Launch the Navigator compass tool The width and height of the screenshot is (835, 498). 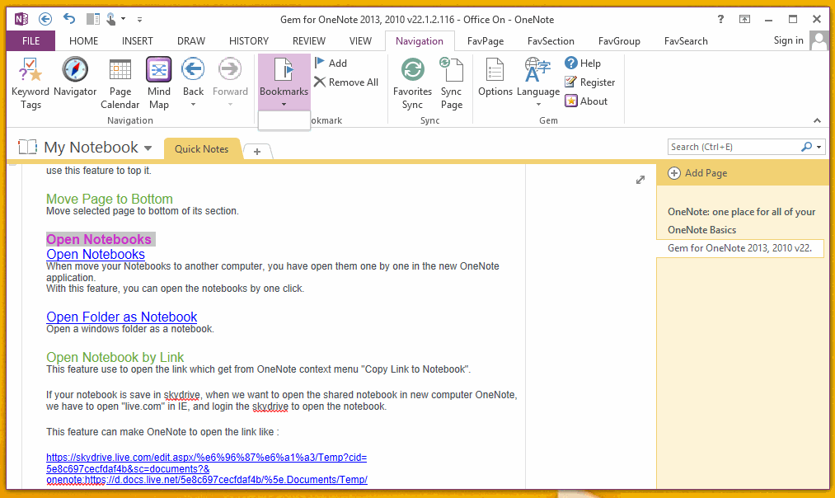pos(75,78)
